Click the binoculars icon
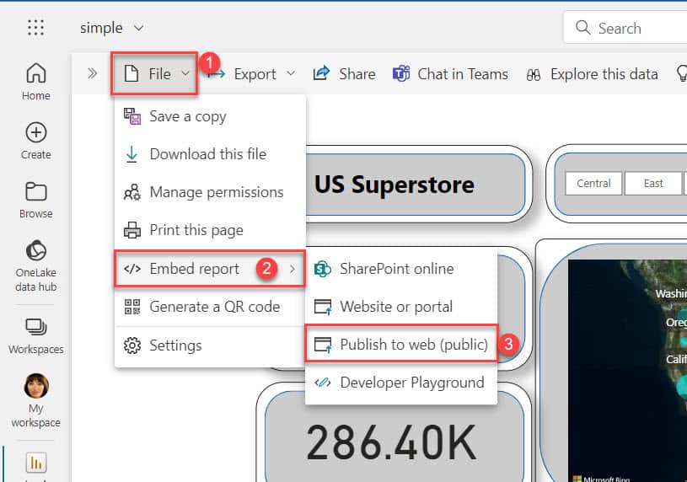 pyautogui.click(x=534, y=75)
